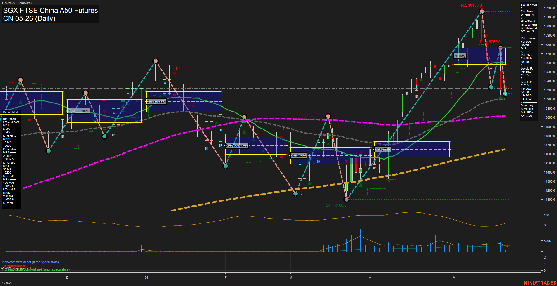The width and height of the screenshot is (557, 286).
Task: Click Non-commercial net (large speculators) legend
Action: (30, 262)
